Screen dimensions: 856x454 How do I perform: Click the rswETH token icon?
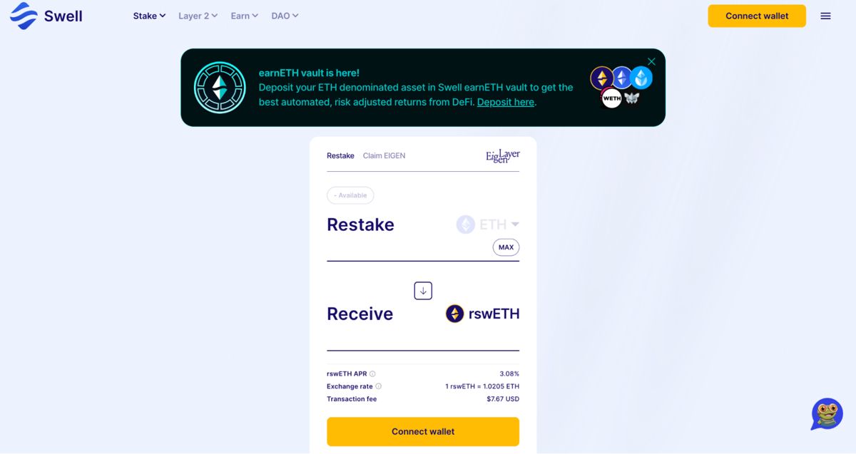coord(454,314)
